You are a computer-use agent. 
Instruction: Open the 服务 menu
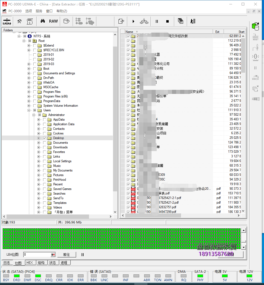click(39, 11)
